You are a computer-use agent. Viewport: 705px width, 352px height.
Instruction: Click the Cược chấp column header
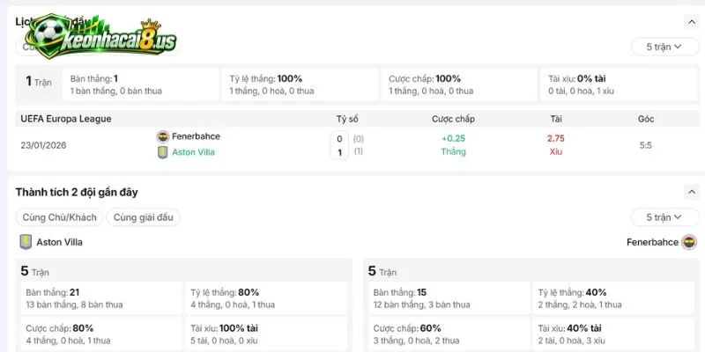coord(453,119)
